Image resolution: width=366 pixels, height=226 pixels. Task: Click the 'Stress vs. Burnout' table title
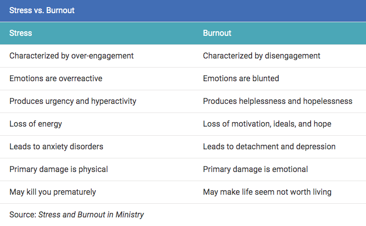point(42,11)
